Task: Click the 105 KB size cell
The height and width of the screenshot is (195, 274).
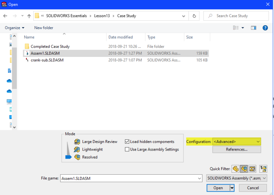Action: point(202,60)
